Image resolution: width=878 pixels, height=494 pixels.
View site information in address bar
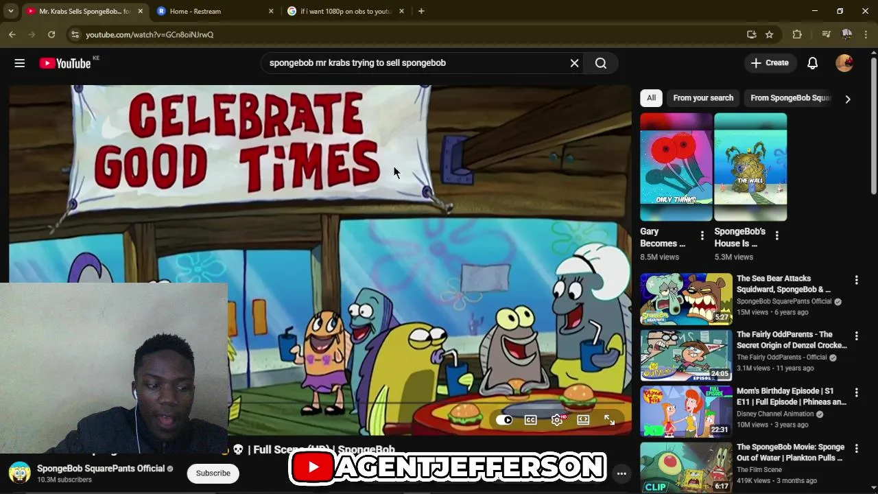coord(75,34)
